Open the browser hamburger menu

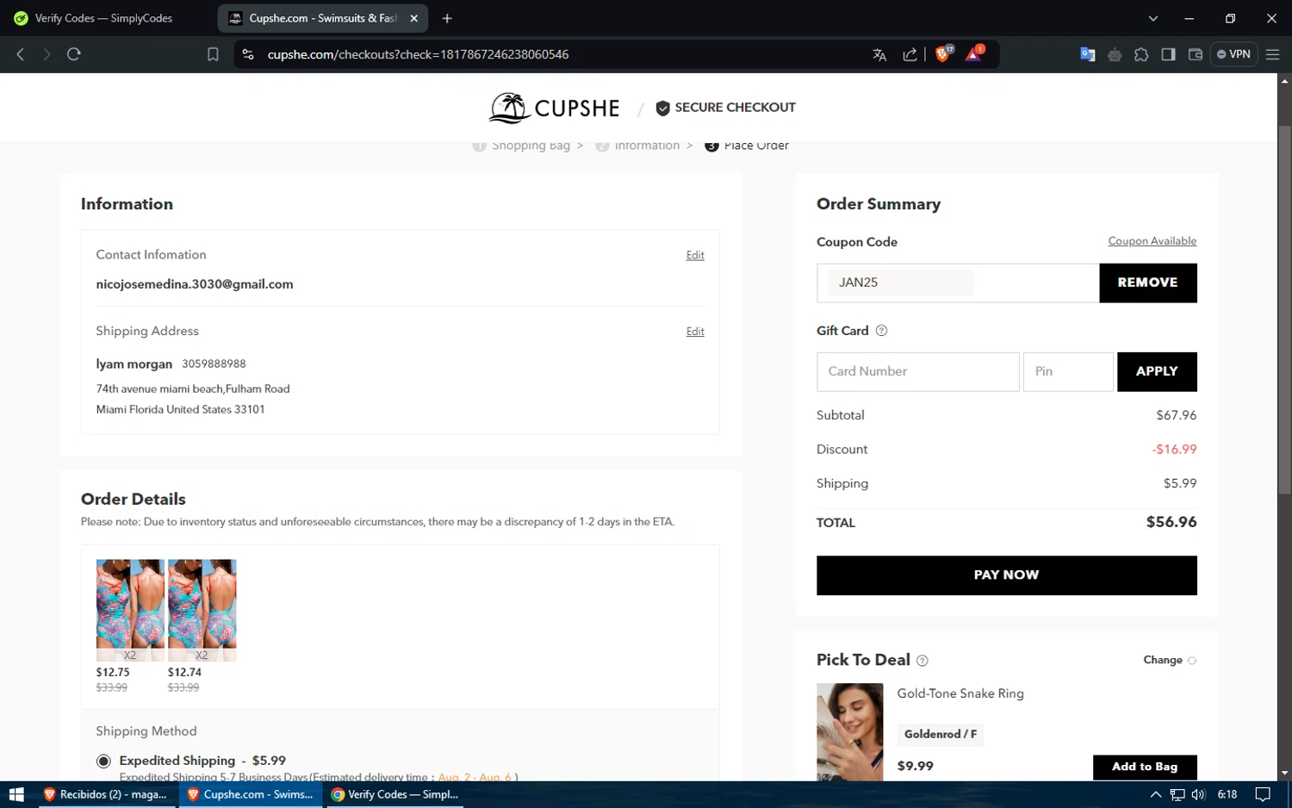pyautogui.click(x=1272, y=54)
